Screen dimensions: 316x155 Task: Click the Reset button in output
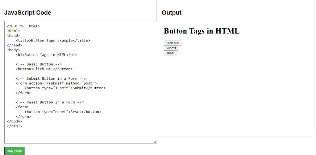[170, 53]
